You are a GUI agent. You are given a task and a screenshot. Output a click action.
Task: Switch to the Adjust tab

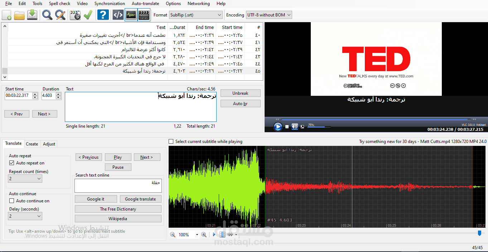pos(49,144)
